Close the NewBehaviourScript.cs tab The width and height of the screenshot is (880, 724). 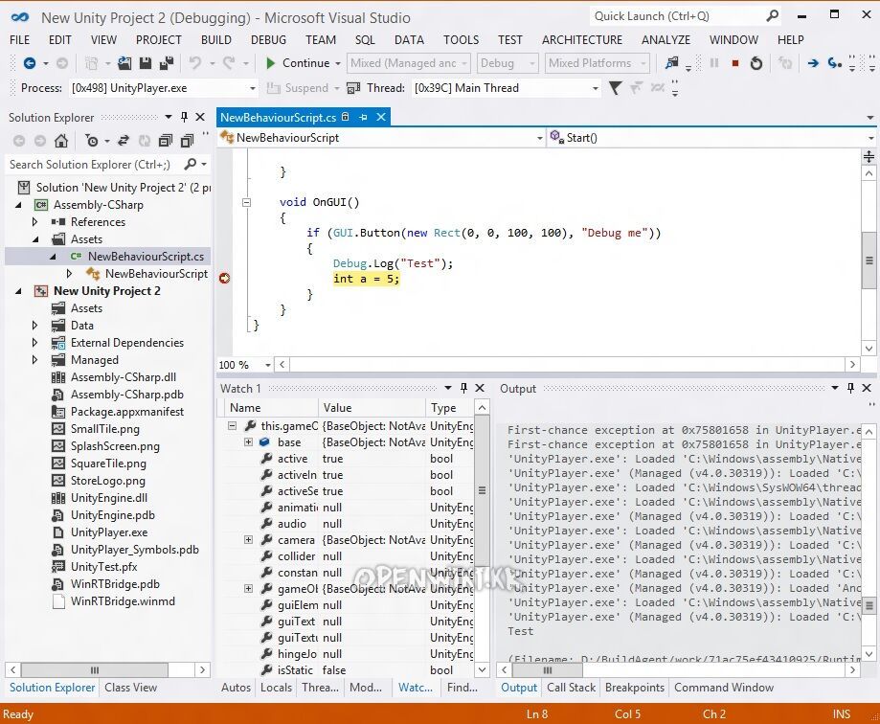click(381, 117)
